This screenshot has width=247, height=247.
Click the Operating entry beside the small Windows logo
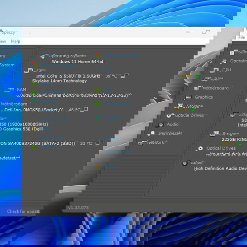click(x=239, y=61)
